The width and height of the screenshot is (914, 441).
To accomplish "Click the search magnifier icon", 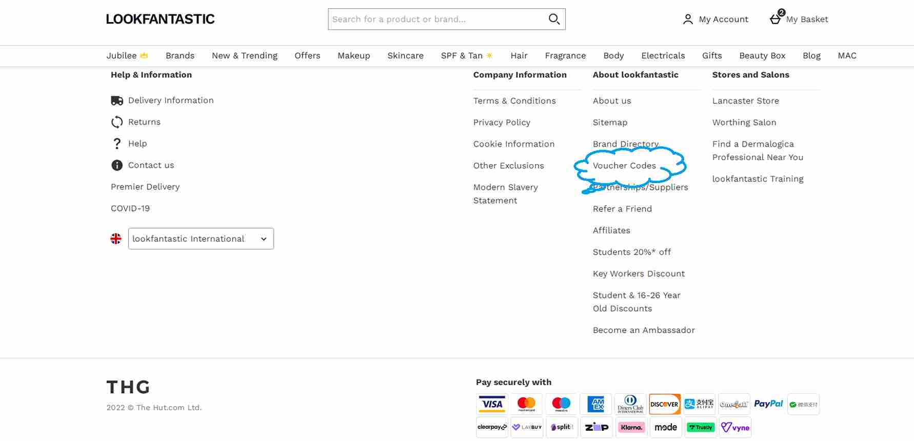I will (554, 19).
